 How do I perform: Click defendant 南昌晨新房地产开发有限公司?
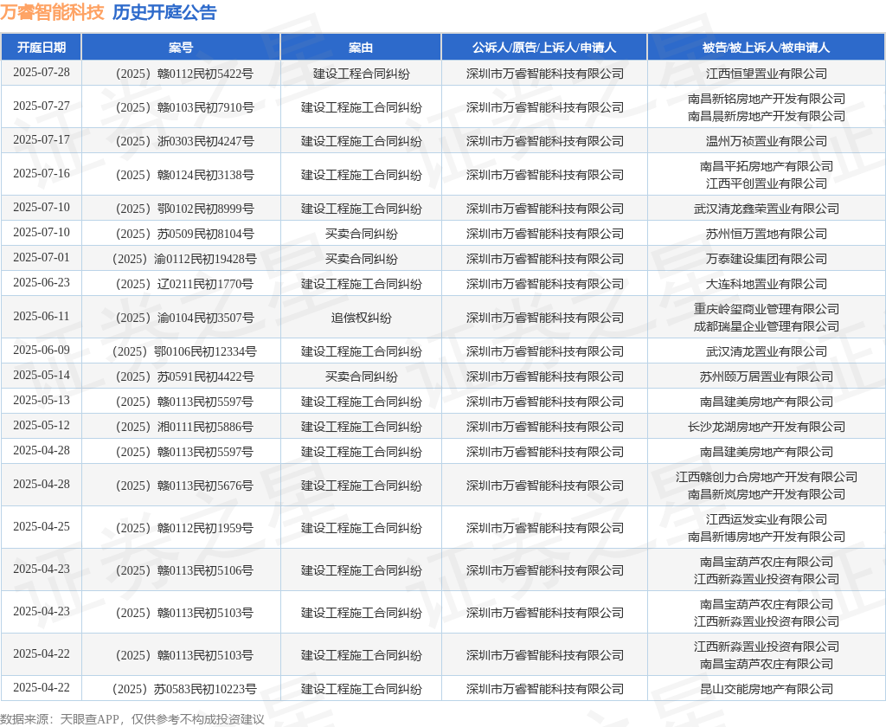coord(767,116)
